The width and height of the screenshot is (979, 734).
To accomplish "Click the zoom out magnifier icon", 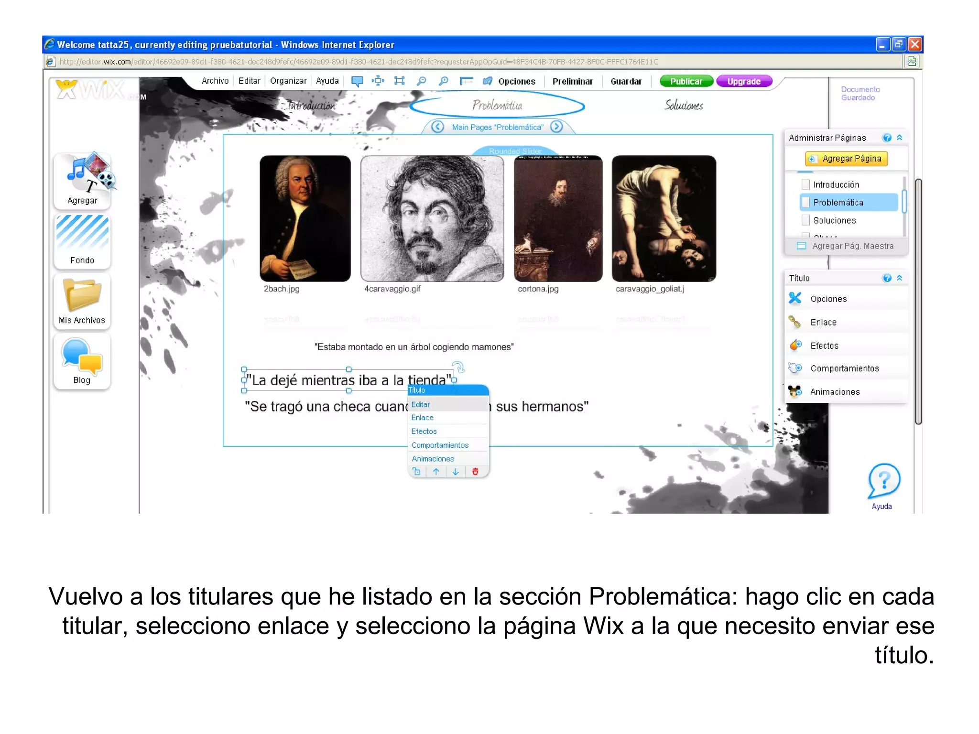I will tap(421, 81).
